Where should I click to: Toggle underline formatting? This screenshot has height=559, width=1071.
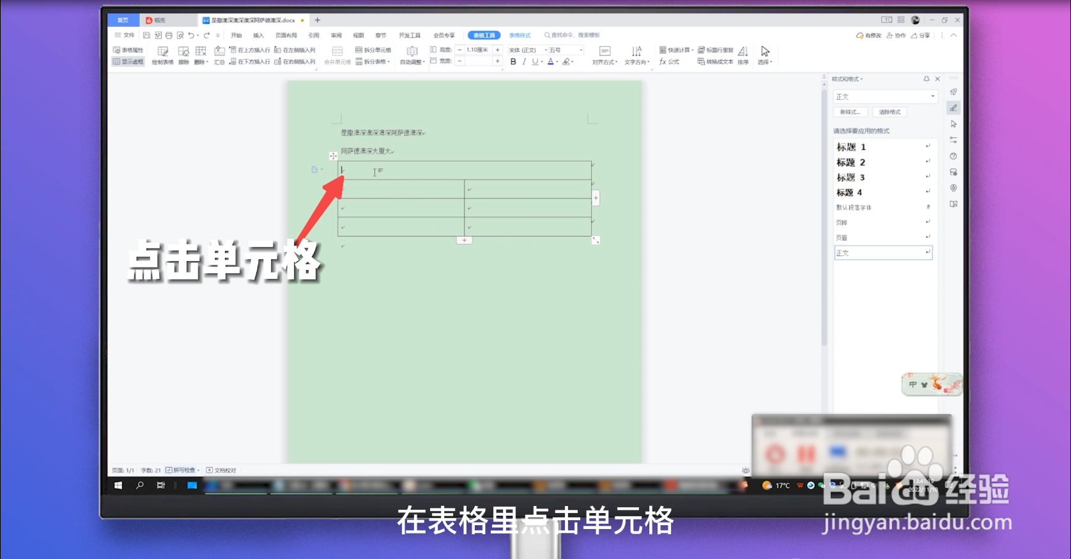[535, 62]
